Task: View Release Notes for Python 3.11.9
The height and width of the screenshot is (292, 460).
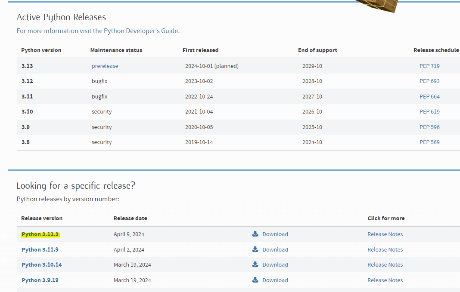Action: [385, 249]
